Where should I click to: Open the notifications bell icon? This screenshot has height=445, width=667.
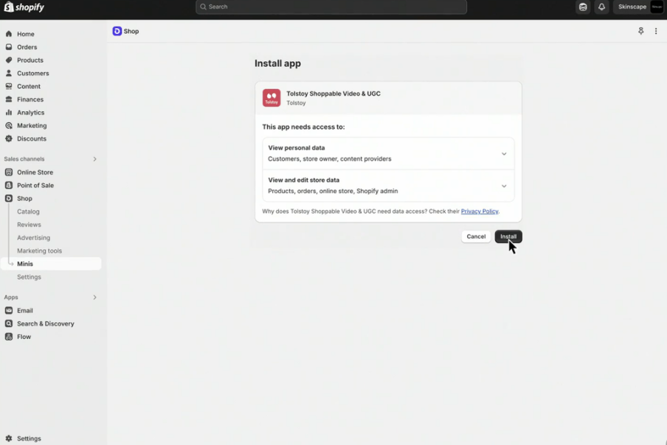(x=601, y=7)
